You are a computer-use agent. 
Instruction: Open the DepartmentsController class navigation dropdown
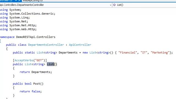point(111,5)
